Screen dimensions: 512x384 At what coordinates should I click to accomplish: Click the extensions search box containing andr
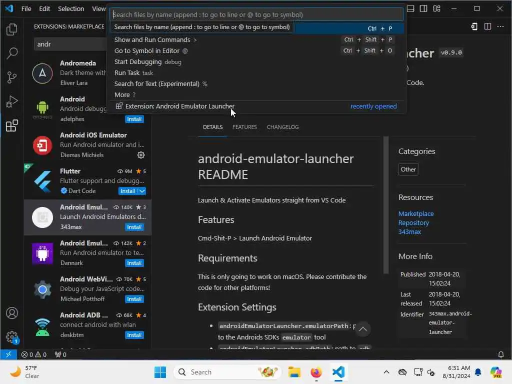click(70, 44)
